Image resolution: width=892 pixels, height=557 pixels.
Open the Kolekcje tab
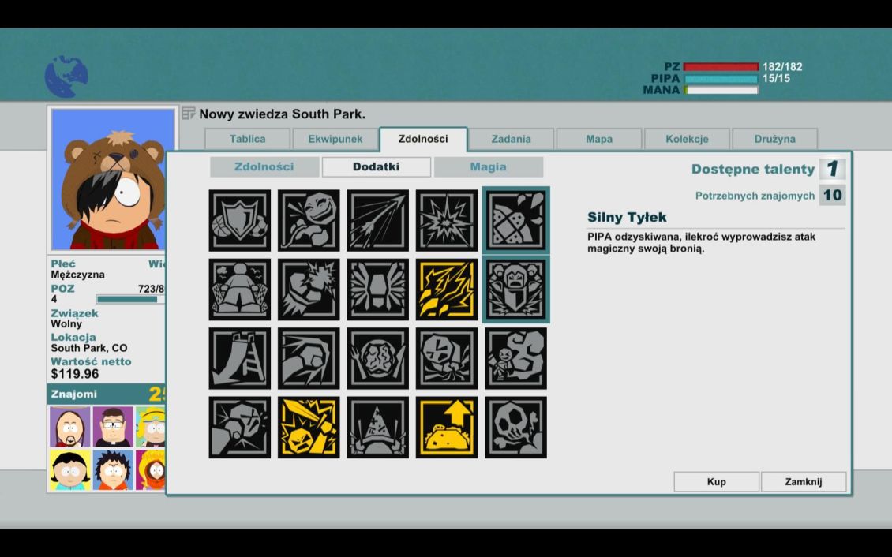tap(687, 139)
